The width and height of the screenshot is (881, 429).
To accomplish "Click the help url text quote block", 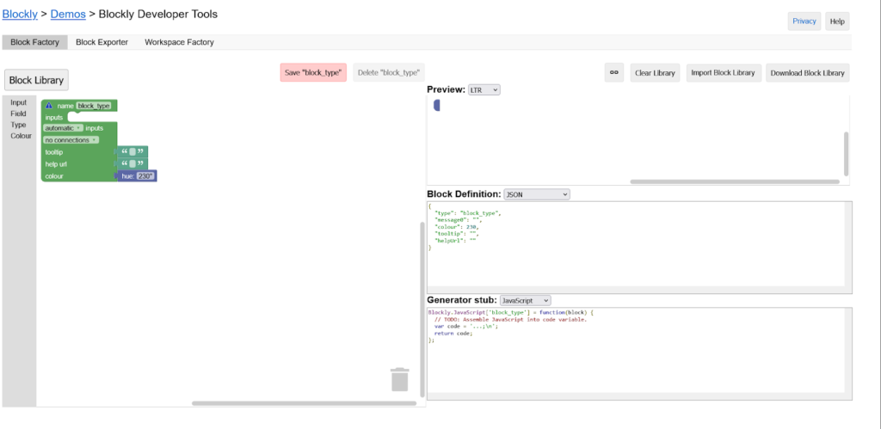I will coord(132,164).
